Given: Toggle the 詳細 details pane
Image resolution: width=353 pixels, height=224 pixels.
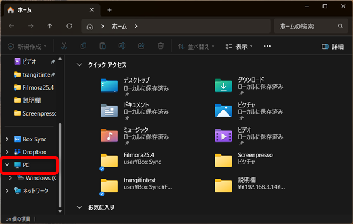Looking at the screenshot, I should [x=332, y=47].
